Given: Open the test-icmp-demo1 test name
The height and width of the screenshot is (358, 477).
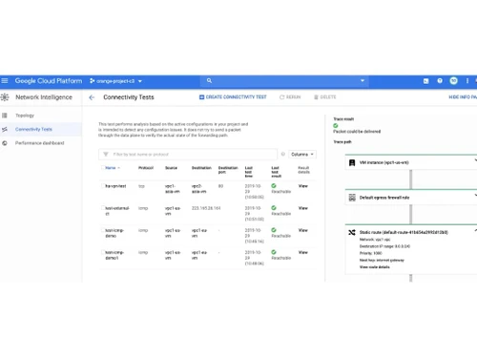Looking at the screenshot, I should pos(114,255).
